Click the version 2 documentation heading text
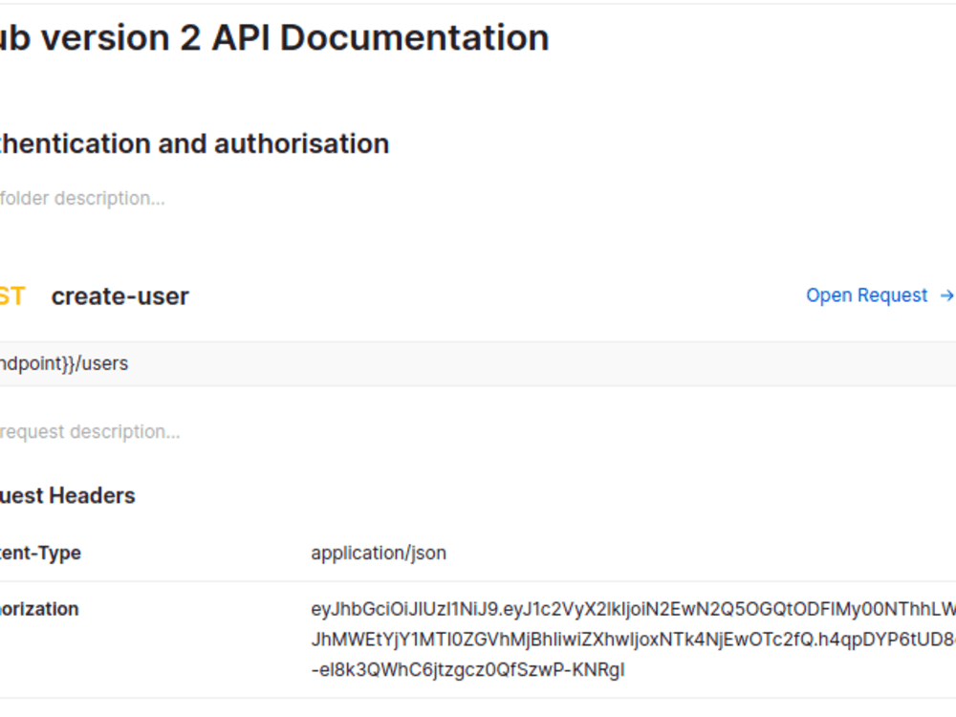Screen dimensions: 956x717 click(274, 36)
